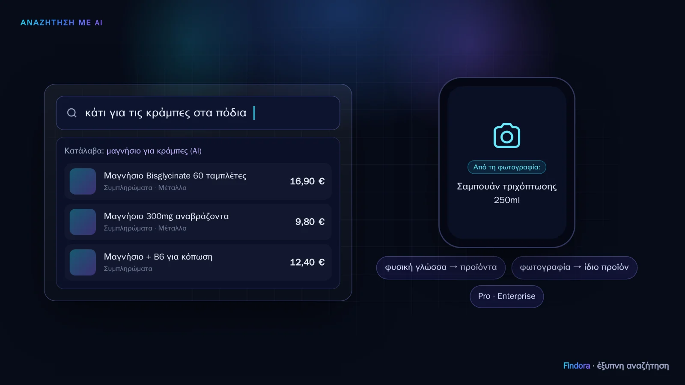Click the 'Pro · Enterprise' pill

click(507, 296)
